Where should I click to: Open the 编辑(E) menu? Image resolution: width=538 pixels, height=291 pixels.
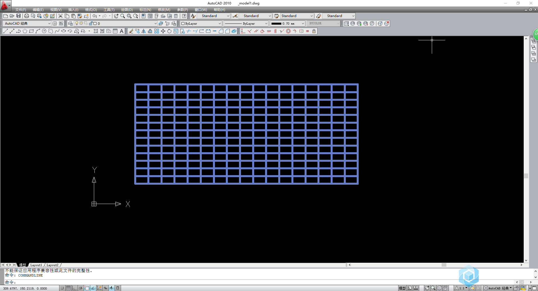[38, 10]
